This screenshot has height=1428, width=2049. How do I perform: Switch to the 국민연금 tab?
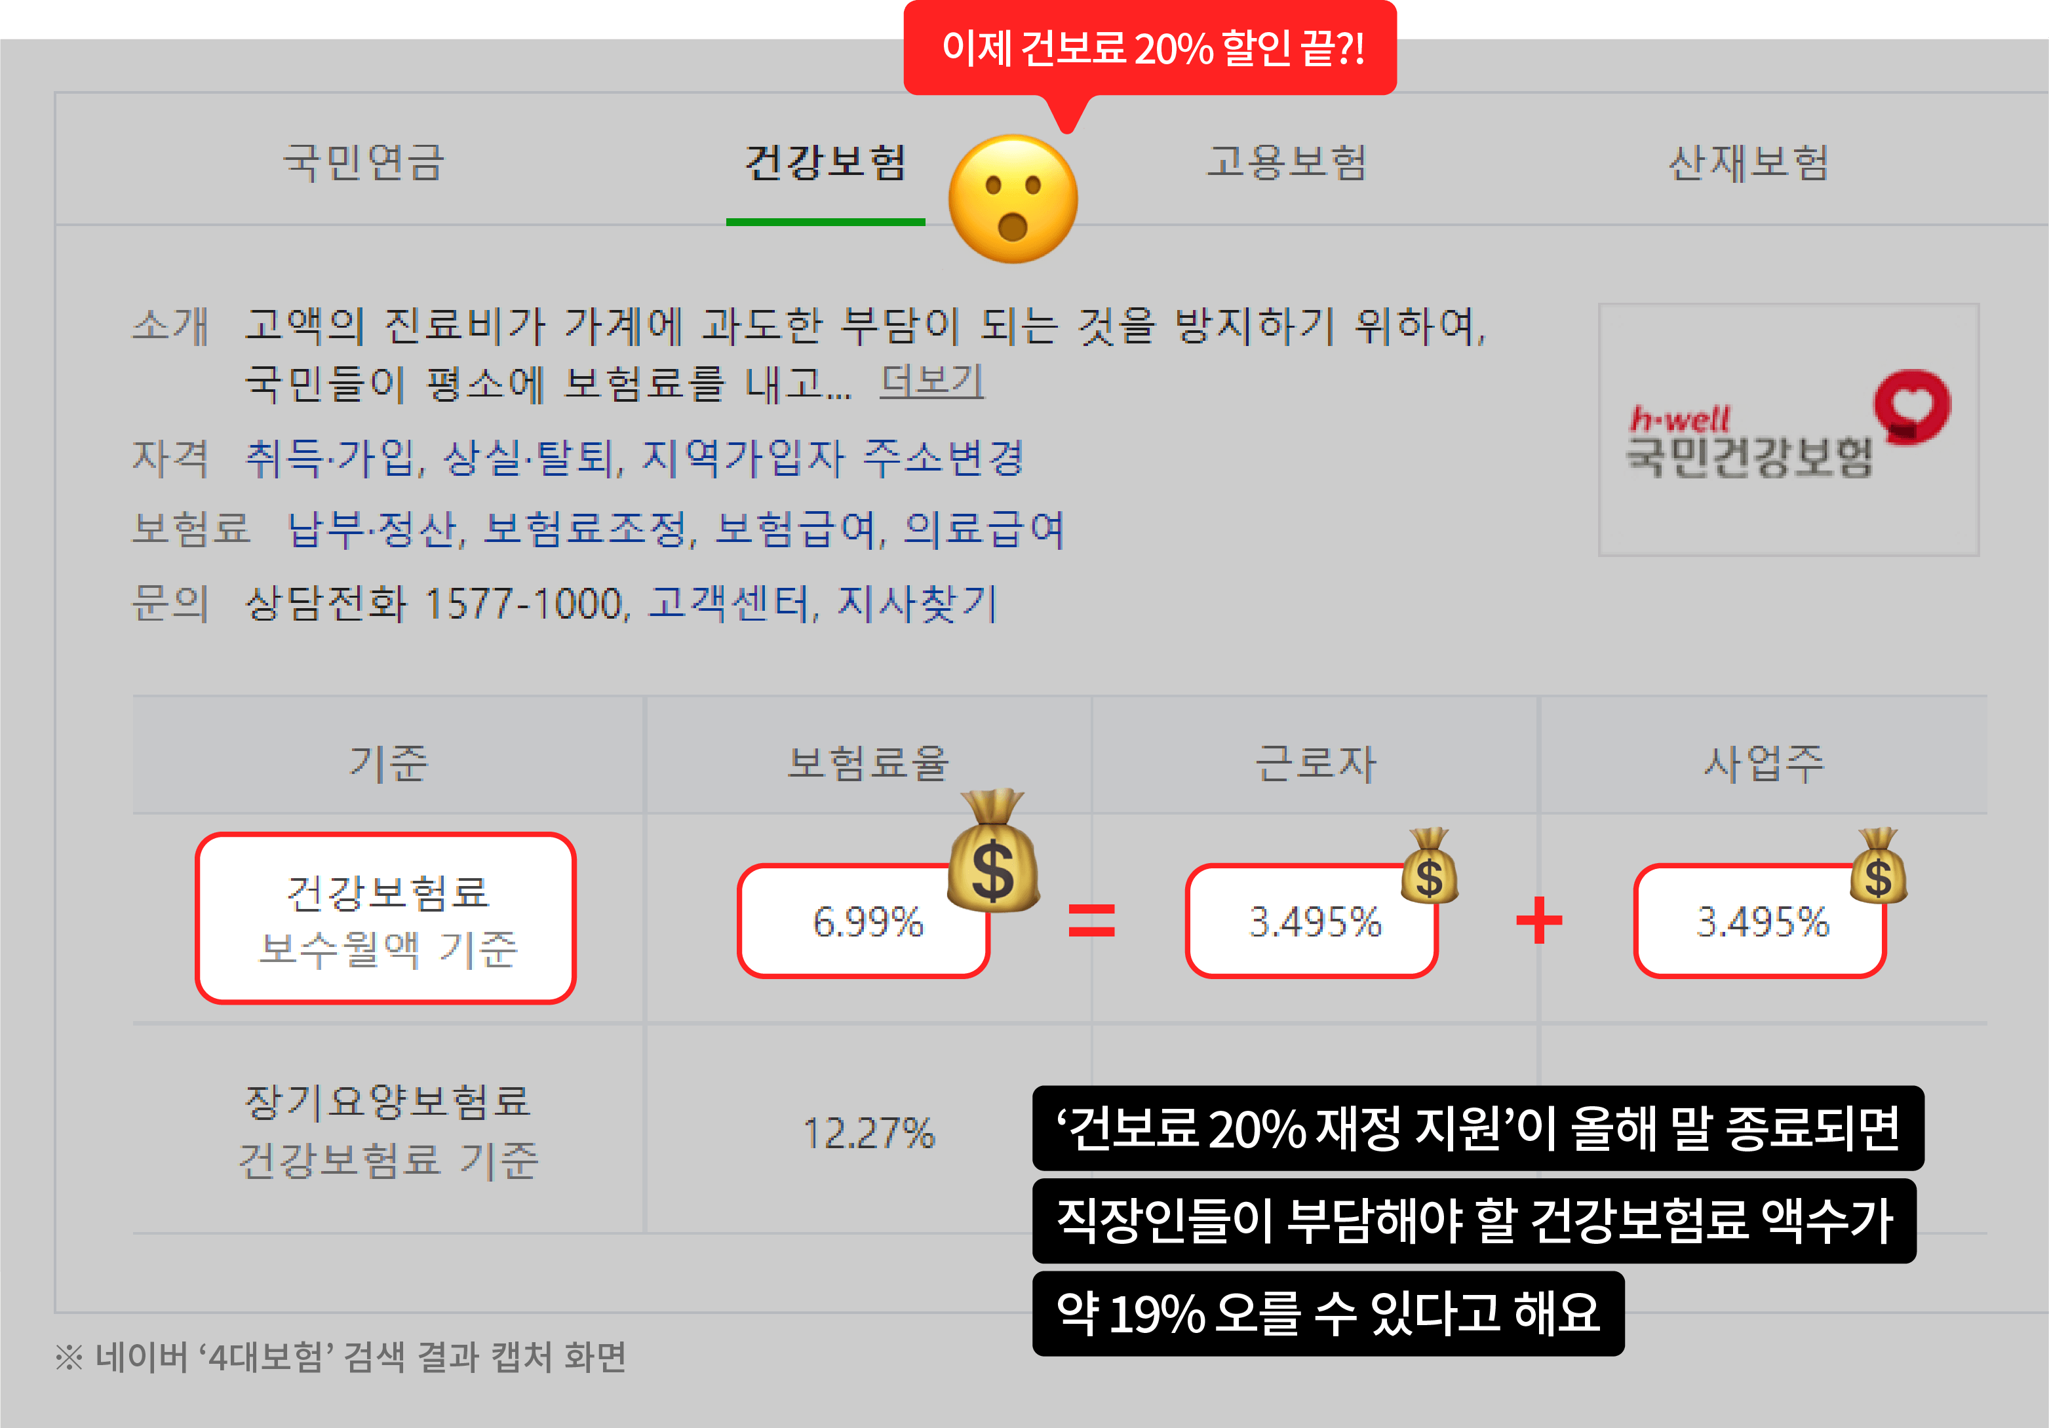(363, 163)
